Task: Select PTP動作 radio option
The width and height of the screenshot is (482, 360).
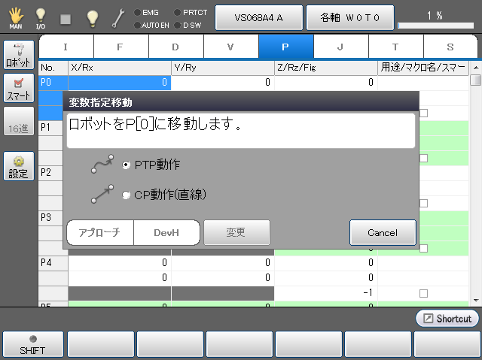Action: [126, 165]
